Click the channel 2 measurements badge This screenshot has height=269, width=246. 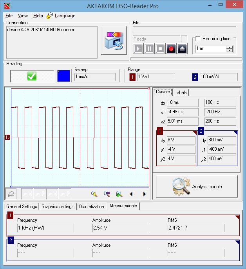click(11, 240)
